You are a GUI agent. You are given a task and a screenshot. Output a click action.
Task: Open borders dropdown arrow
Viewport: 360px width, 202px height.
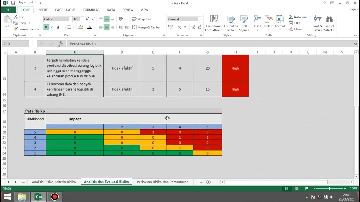pos(73,27)
